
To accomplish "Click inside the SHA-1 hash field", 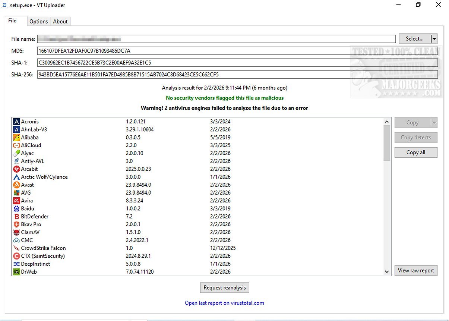I will pos(238,63).
